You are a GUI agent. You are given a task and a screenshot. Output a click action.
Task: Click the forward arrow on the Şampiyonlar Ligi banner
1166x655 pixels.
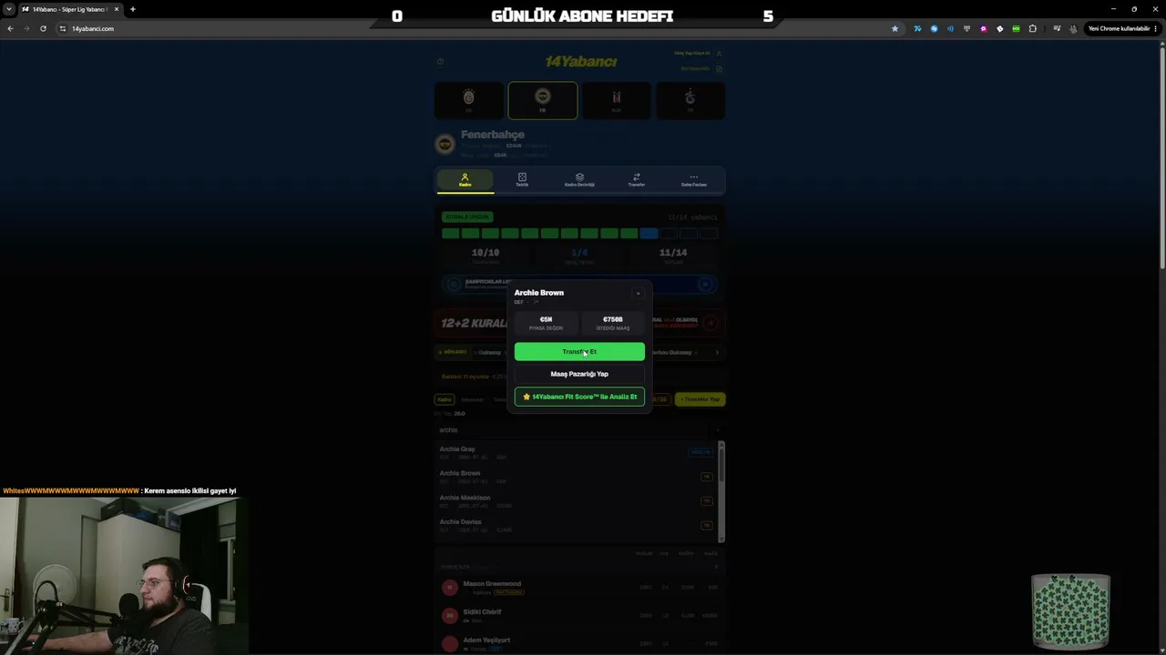click(x=706, y=285)
